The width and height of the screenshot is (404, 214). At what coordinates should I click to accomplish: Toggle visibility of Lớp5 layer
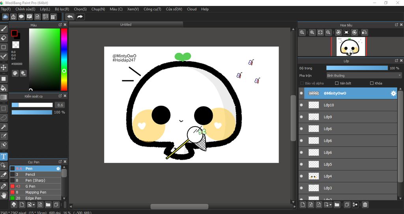coord(301,164)
